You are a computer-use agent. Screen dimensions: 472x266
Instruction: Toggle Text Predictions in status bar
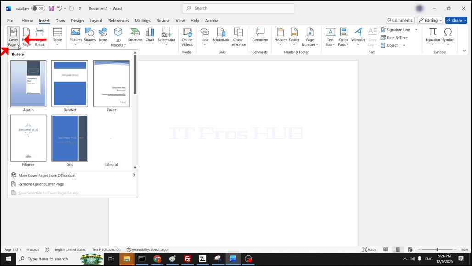click(106, 249)
